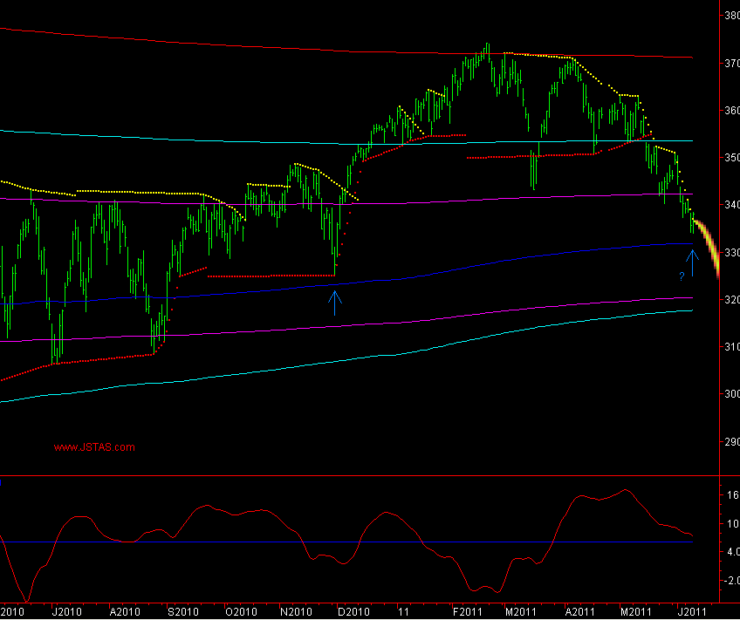Click the N2010 time axis label
The height and width of the screenshot is (620, 740).
tap(296, 611)
